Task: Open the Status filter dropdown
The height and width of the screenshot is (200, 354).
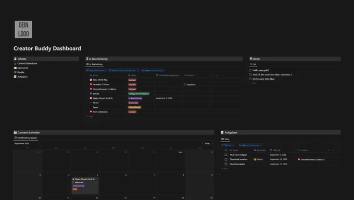Action: click(x=124, y=70)
